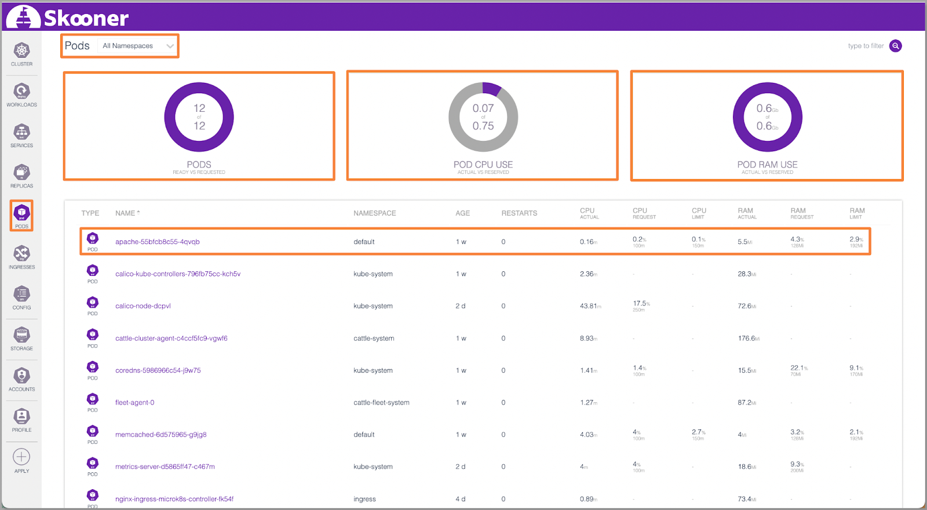Sort by CPU ACTUAL column header
This screenshot has width=927, height=510.
coord(589,213)
